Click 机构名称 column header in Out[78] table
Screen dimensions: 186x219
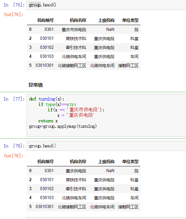(78, 162)
